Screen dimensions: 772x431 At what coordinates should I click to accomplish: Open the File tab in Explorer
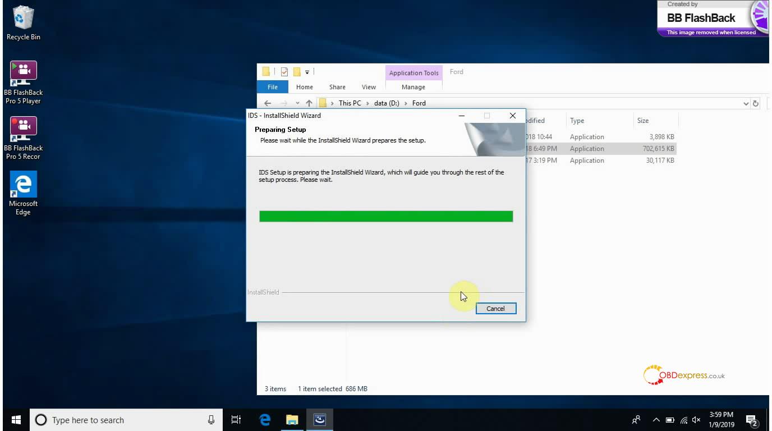point(273,87)
